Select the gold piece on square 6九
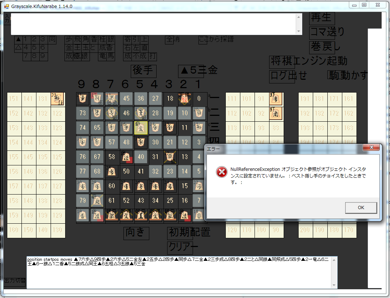Image resolution: width=390 pixels, height=298 pixels. 126,215
